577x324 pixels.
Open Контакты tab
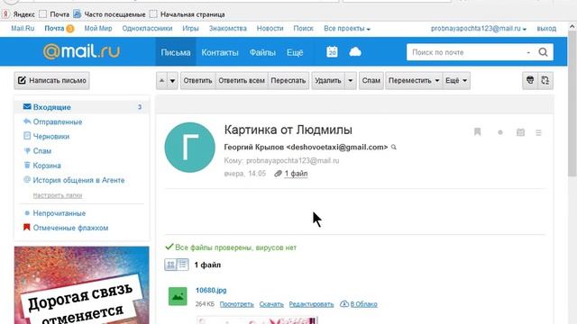(x=220, y=52)
